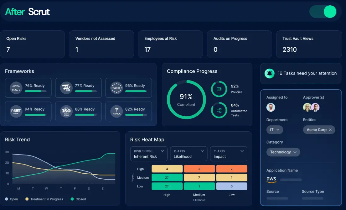This screenshot has width=346, height=210.
Task: Toggle the Closed legend item off
Action: tap(78, 199)
